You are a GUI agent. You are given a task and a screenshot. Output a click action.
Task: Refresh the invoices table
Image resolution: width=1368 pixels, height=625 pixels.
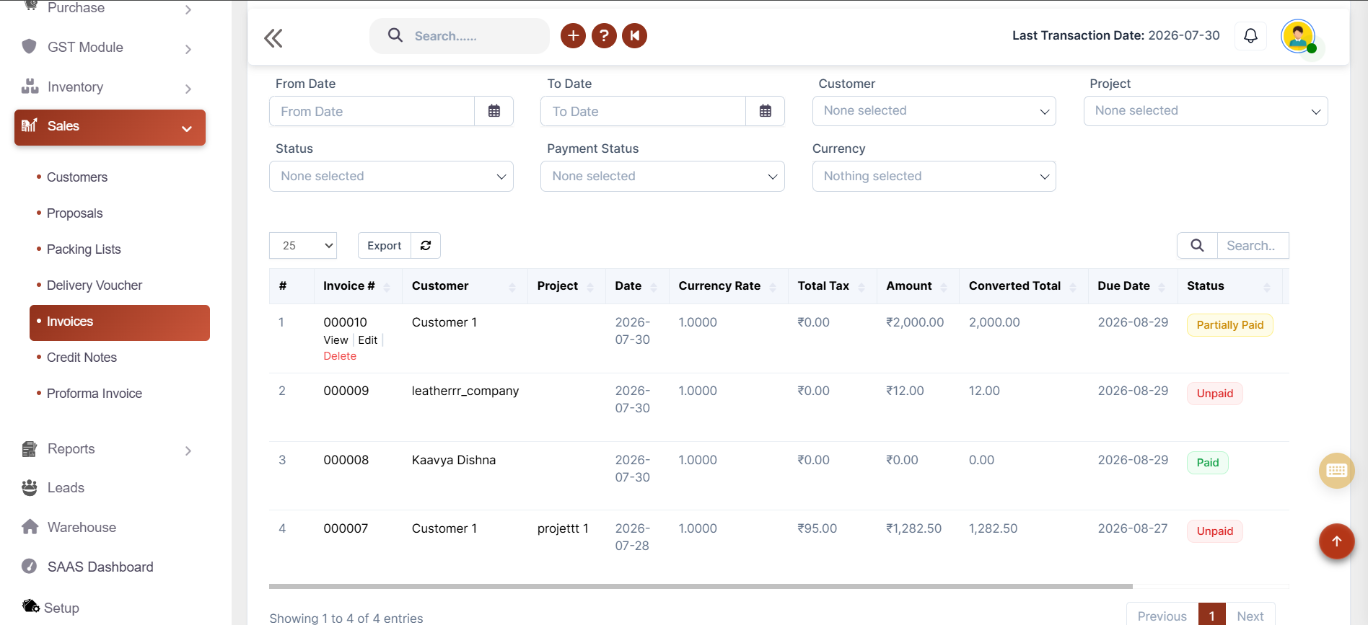426,245
